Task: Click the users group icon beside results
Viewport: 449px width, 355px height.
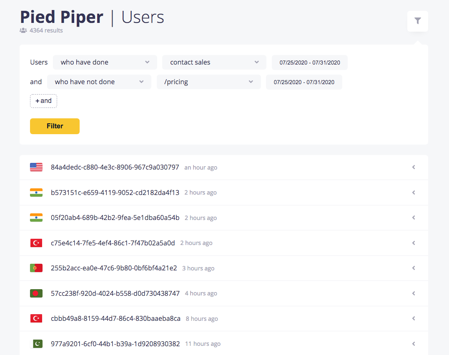Action: pyautogui.click(x=23, y=30)
